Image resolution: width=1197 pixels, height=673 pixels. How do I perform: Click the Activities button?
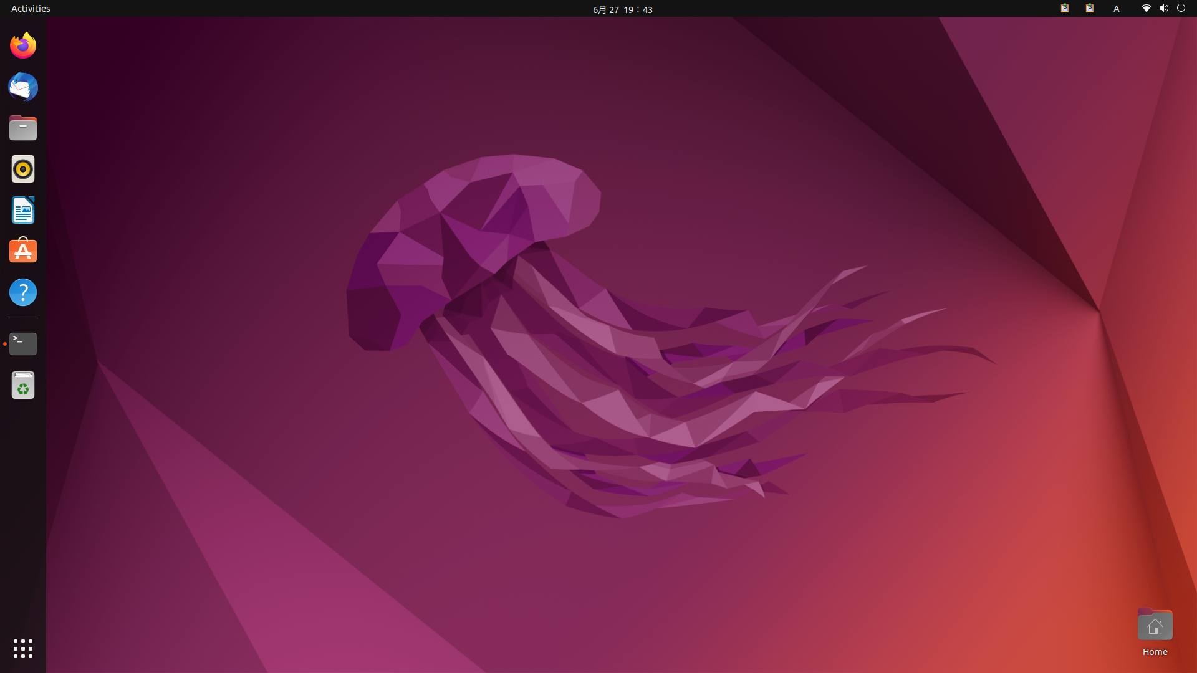pyautogui.click(x=31, y=9)
